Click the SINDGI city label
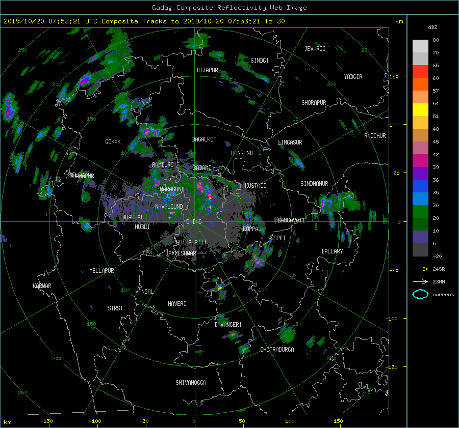 tap(260, 61)
